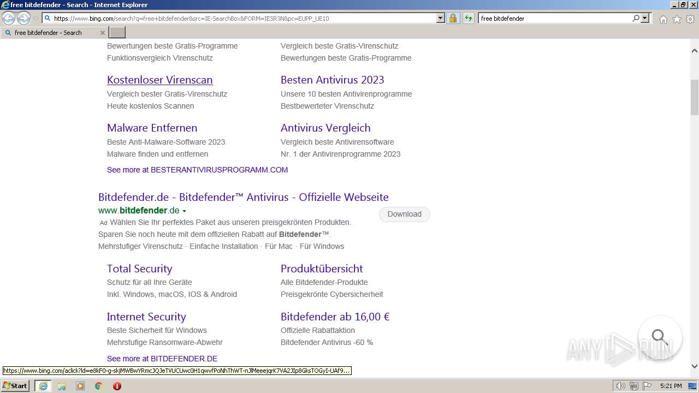Click the network tray icon
699x393 pixels.
pyautogui.click(x=634, y=386)
